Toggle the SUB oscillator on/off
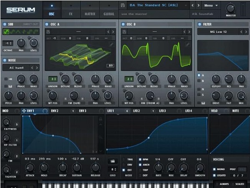 pos(4,25)
